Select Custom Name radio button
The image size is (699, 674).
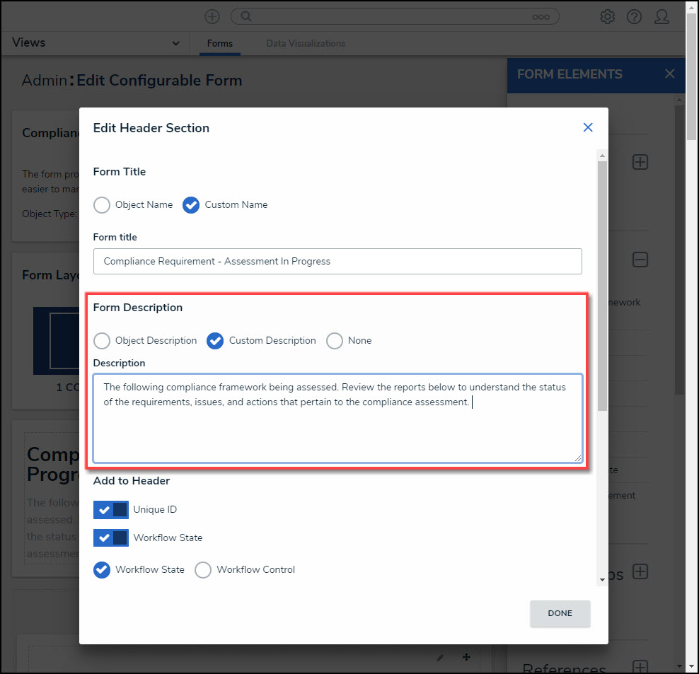point(191,205)
